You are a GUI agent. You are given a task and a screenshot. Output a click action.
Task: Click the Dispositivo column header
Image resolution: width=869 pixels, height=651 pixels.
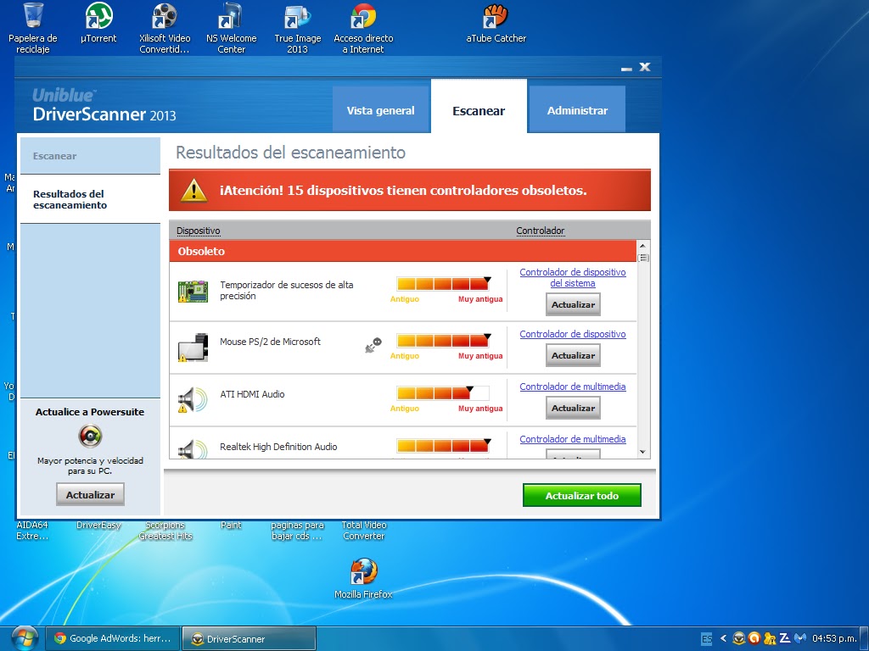199,231
